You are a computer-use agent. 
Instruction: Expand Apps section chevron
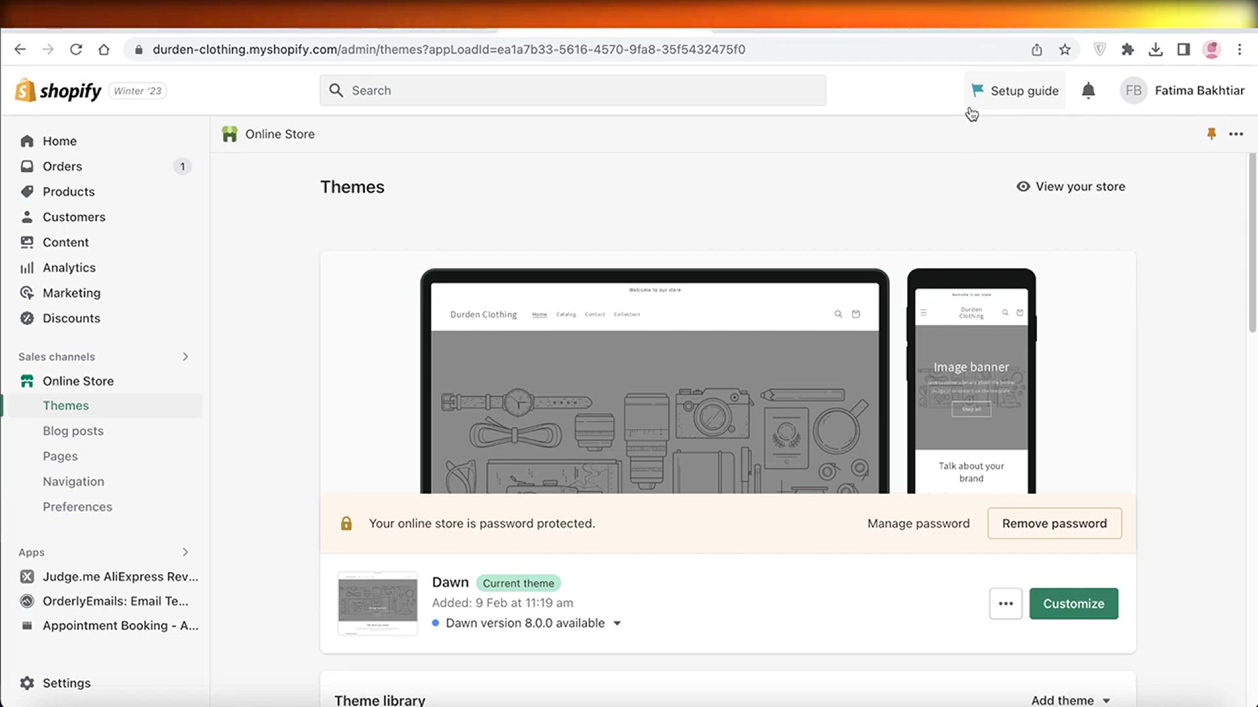(x=185, y=552)
